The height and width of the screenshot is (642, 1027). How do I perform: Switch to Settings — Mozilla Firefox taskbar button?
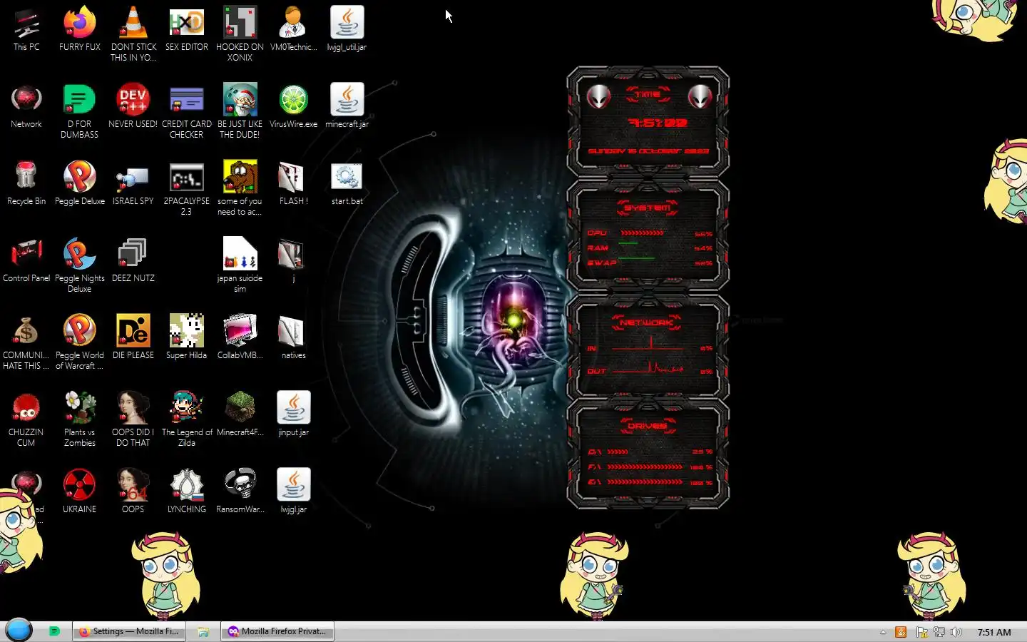[x=129, y=631]
